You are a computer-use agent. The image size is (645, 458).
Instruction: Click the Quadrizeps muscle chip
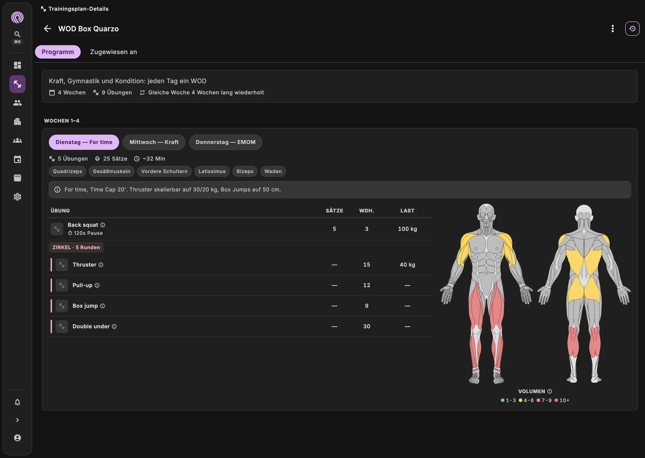[x=67, y=171]
